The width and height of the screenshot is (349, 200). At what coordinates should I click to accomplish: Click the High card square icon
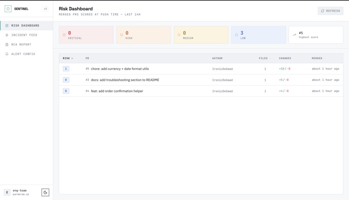click(x=122, y=35)
